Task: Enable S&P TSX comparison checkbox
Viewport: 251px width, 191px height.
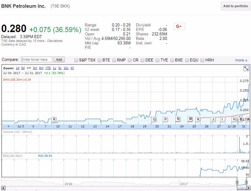Action: 76,60
